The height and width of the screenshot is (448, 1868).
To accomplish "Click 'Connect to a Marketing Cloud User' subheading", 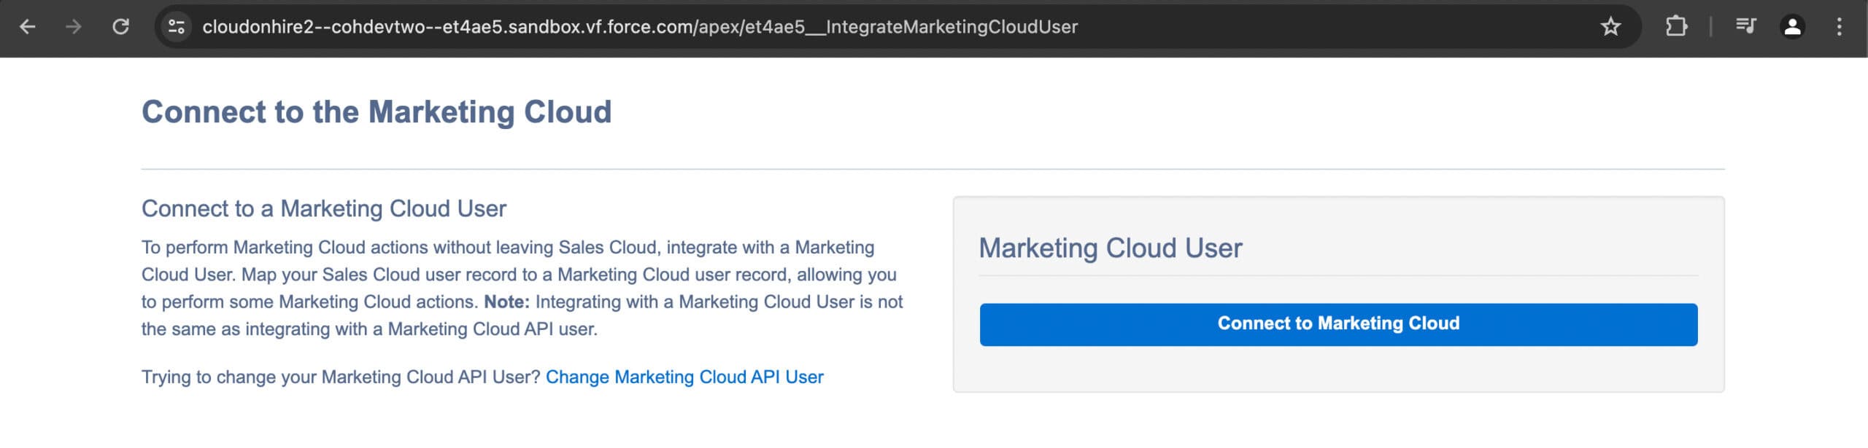I will [x=324, y=208].
